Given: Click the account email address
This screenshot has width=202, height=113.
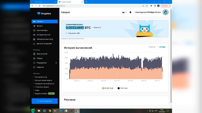Looking at the screenshot, I should (148, 12).
